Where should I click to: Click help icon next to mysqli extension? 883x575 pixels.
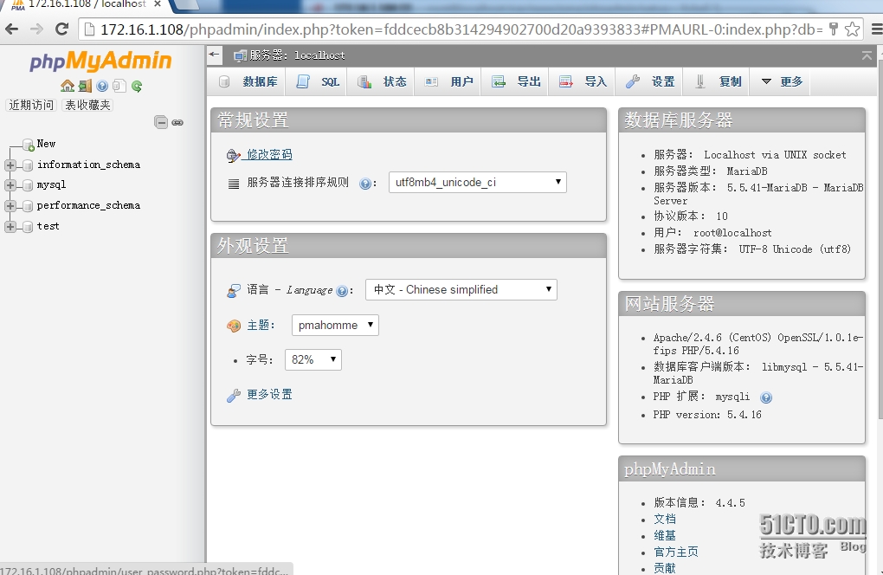pyautogui.click(x=766, y=397)
